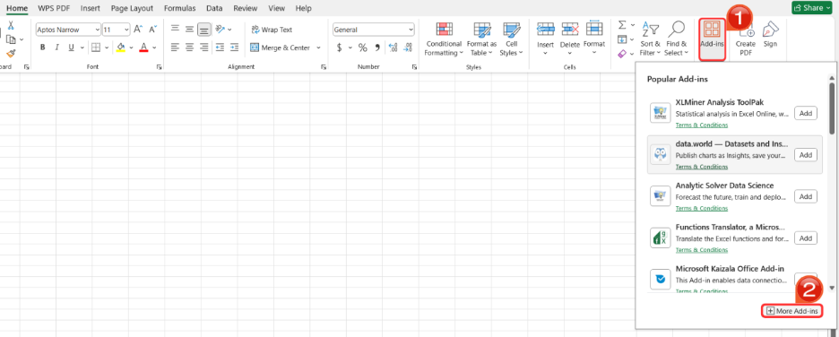Switch to the Data tab

click(x=214, y=8)
